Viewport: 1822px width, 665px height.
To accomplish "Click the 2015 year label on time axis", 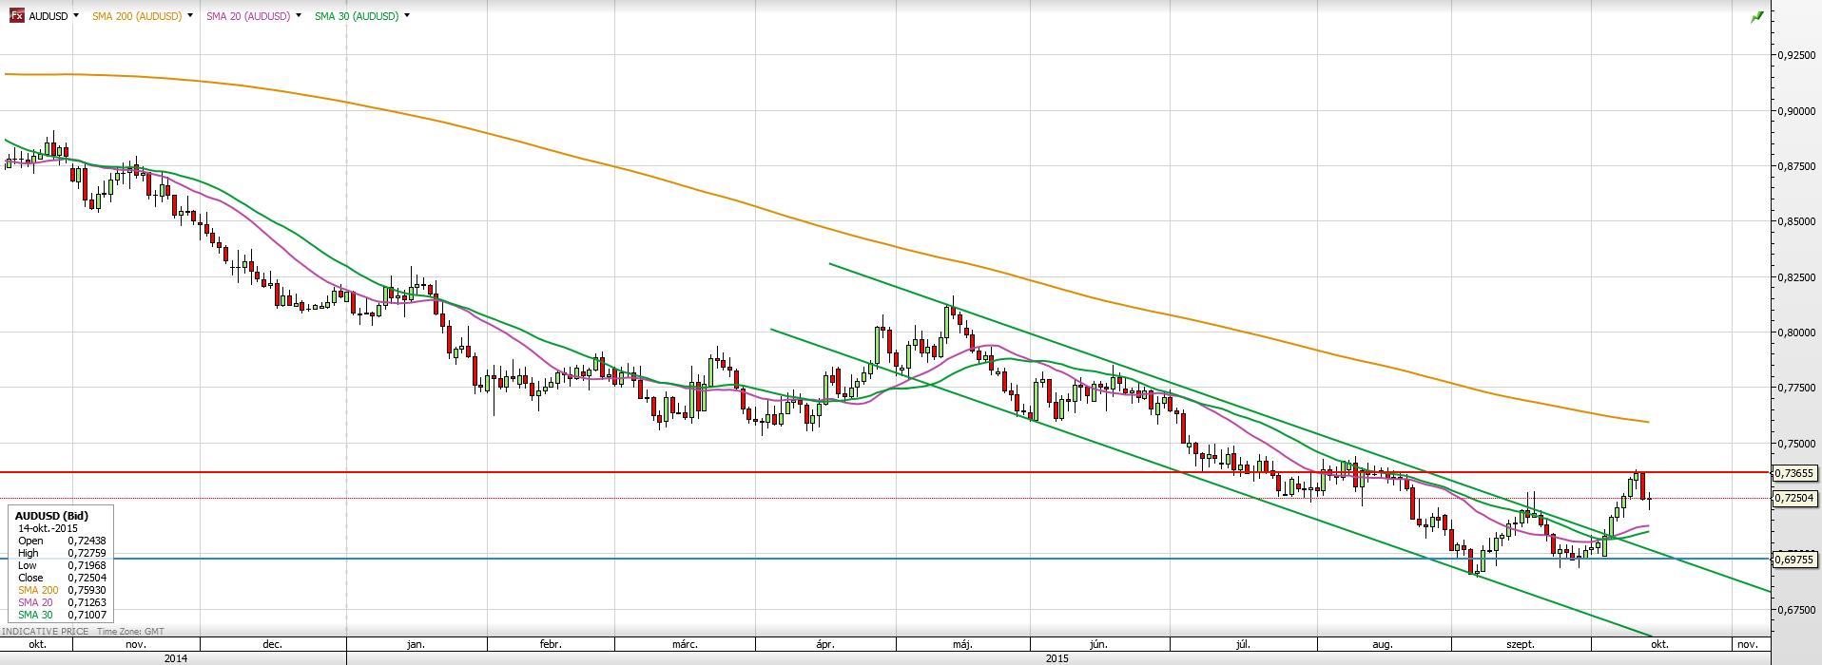I will [x=1057, y=658].
